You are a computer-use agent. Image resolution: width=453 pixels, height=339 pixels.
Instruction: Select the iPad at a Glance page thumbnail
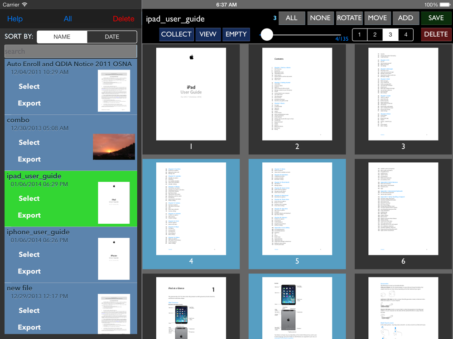coord(191,308)
